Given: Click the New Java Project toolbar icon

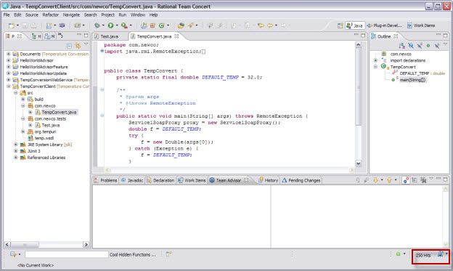Looking at the screenshot, I should [144, 25].
